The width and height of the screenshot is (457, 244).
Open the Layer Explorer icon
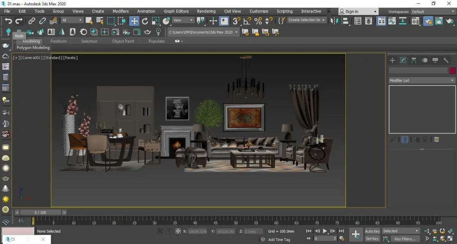pyautogui.click(x=369, y=21)
